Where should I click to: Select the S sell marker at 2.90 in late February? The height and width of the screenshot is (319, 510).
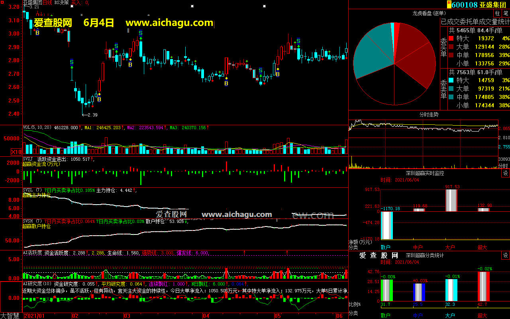[116, 46]
